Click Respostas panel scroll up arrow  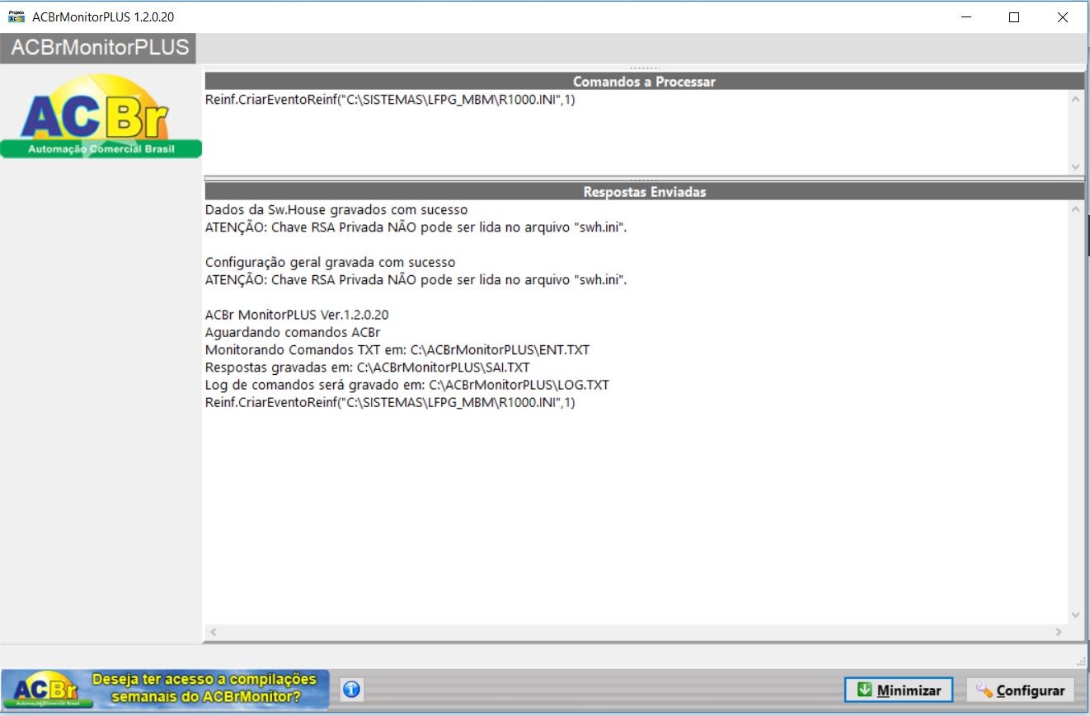tap(1075, 210)
